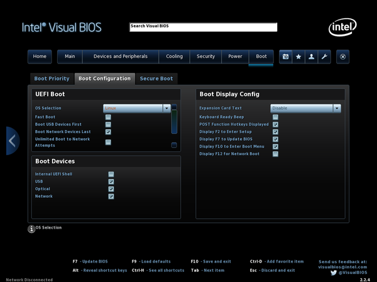The image size is (377, 282).
Task: Click the Boot Display Config header
Action: tap(229, 94)
